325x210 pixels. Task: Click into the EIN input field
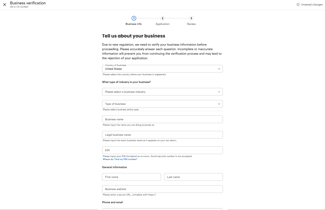[x=162, y=150]
